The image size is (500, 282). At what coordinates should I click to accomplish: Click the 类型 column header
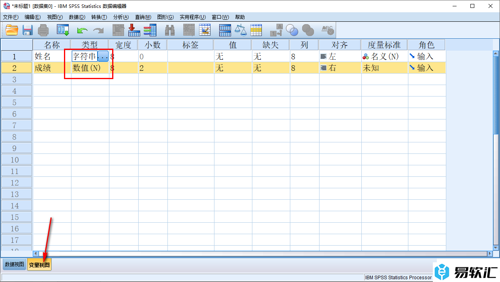[x=90, y=45]
